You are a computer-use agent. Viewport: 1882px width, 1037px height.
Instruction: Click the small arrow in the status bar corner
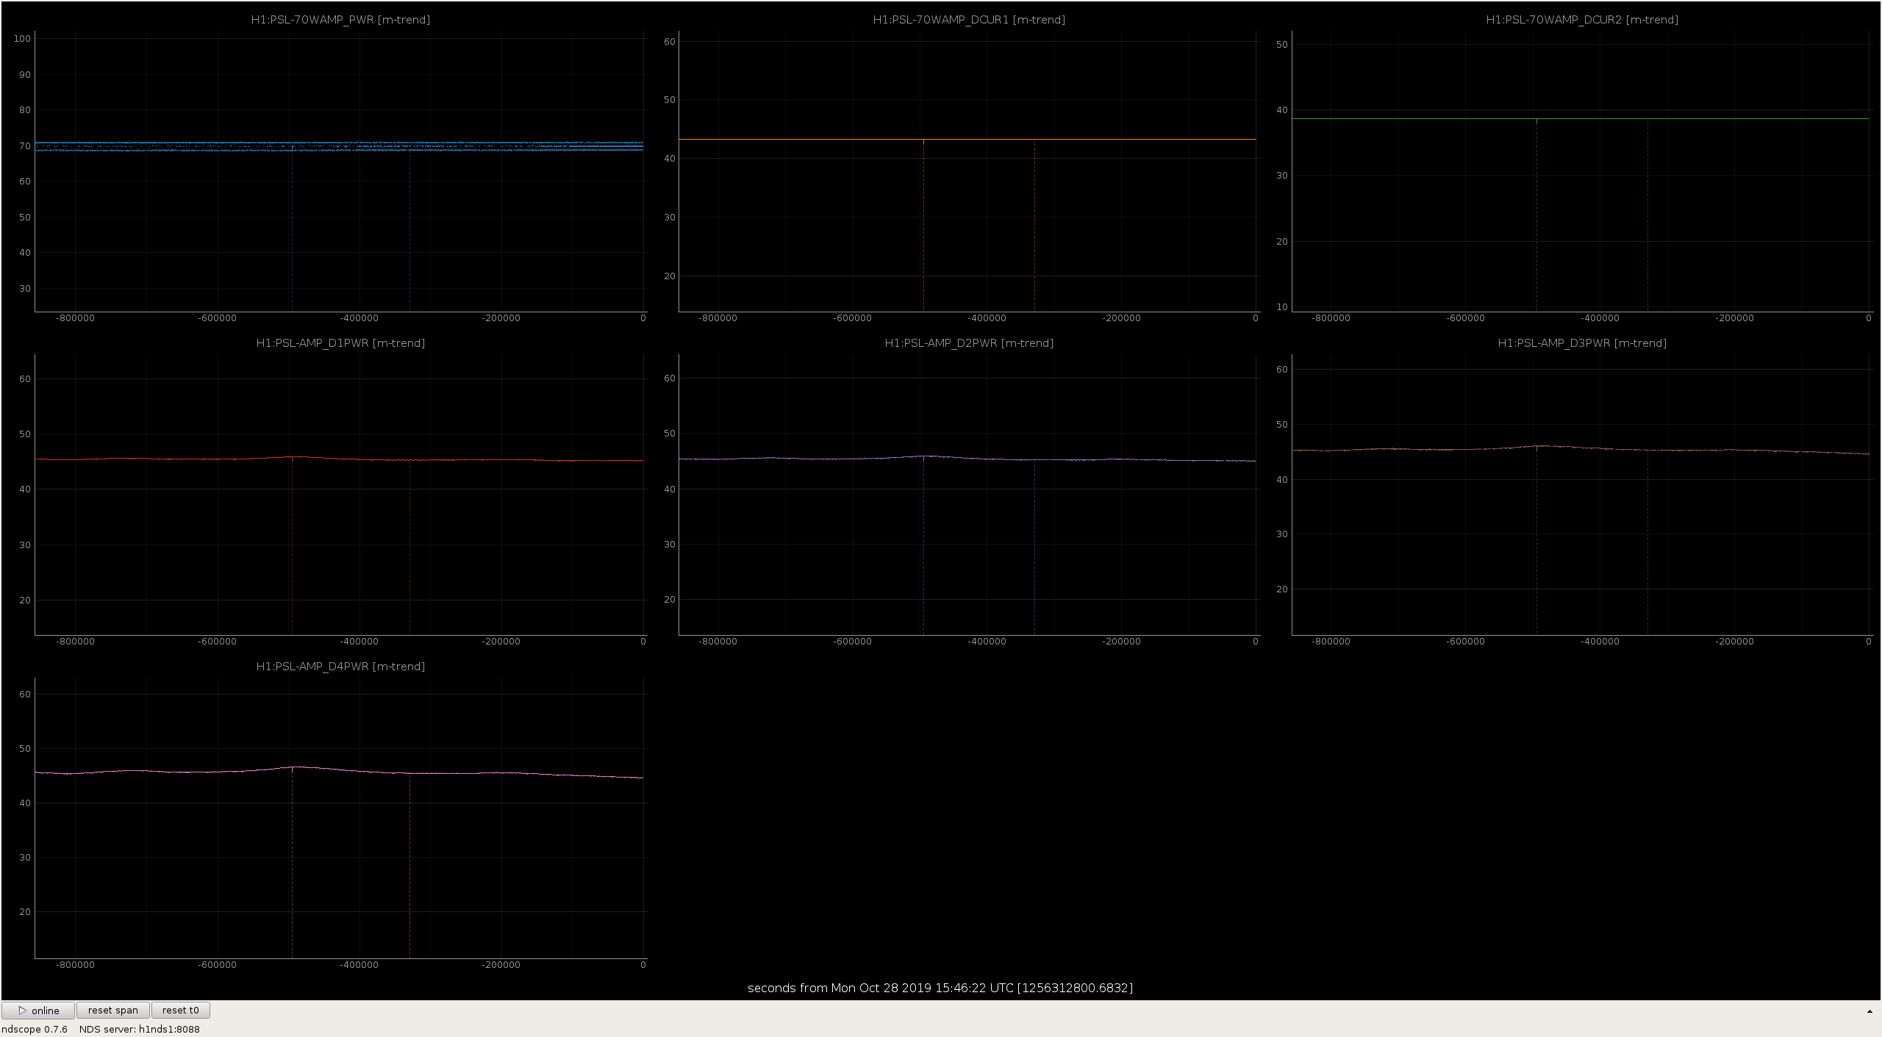click(x=1870, y=1011)
